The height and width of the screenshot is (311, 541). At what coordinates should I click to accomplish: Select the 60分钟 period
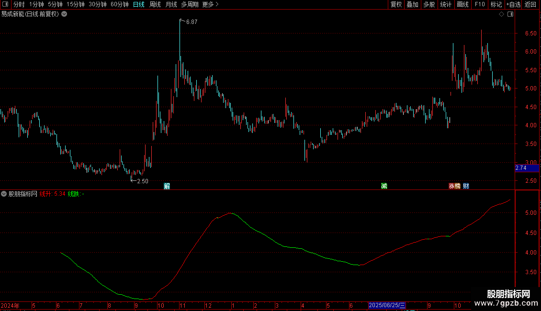point(120,4)
